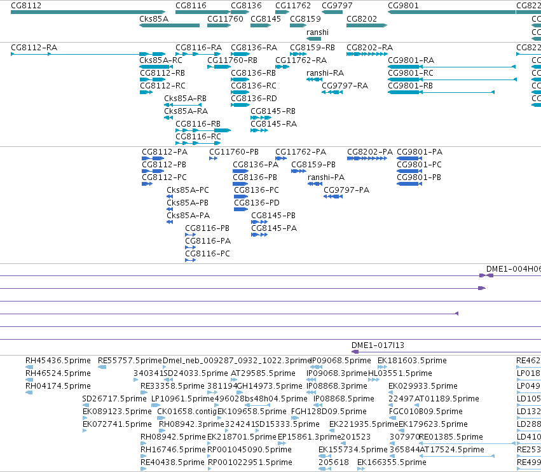Select the Cks85A gene label
Screen dimensions: 541x472
[x=154, y=18]
